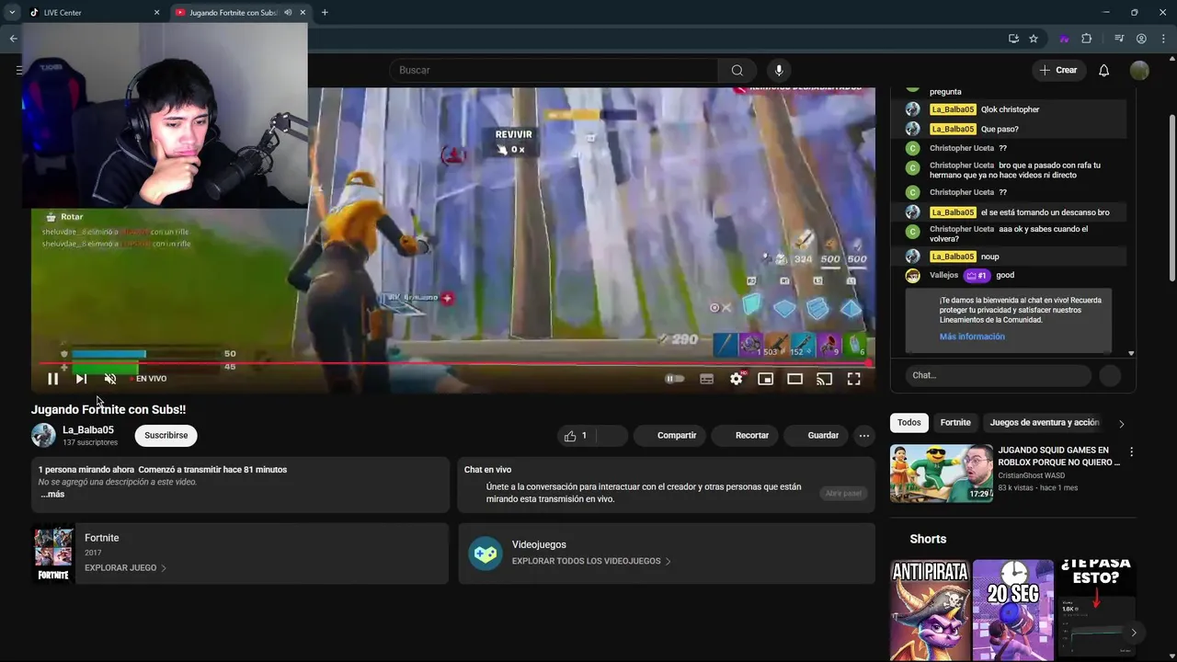Like the video with thumbs up
Screen dimensions: 1177x662
pos(577,436)
